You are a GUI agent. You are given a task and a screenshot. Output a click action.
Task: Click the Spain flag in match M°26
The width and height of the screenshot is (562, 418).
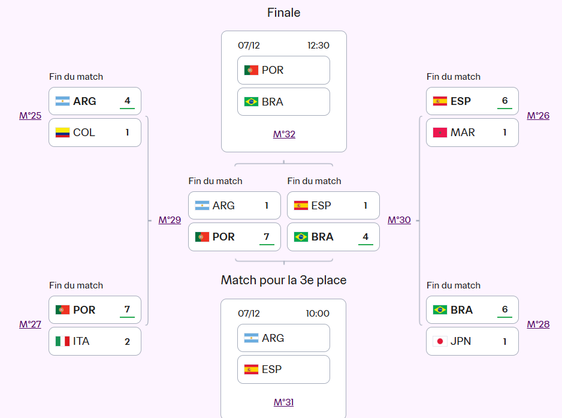(x=440, y=101)
